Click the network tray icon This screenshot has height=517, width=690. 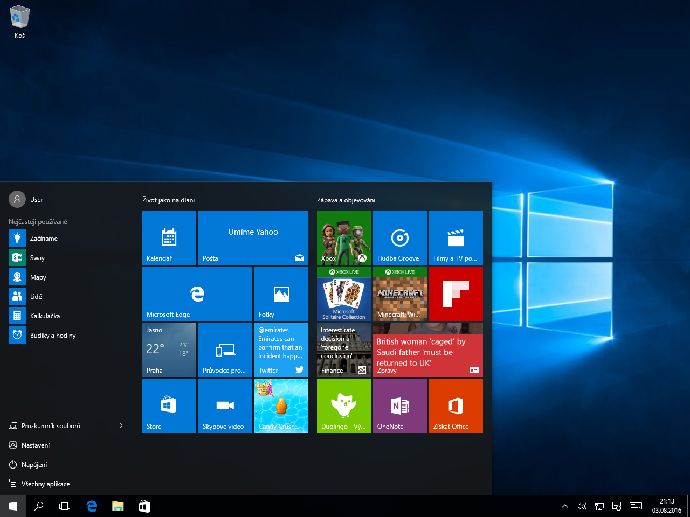coord(599,506)
